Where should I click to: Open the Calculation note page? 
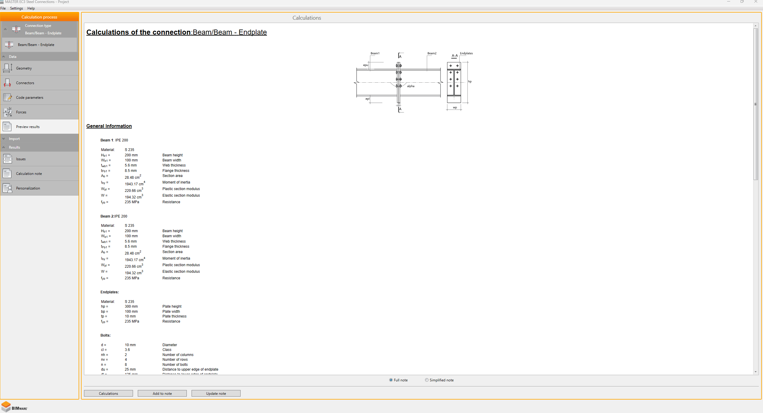[39, 173]
